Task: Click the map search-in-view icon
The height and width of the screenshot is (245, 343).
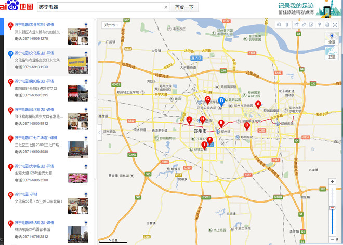Action: (279, 25)
